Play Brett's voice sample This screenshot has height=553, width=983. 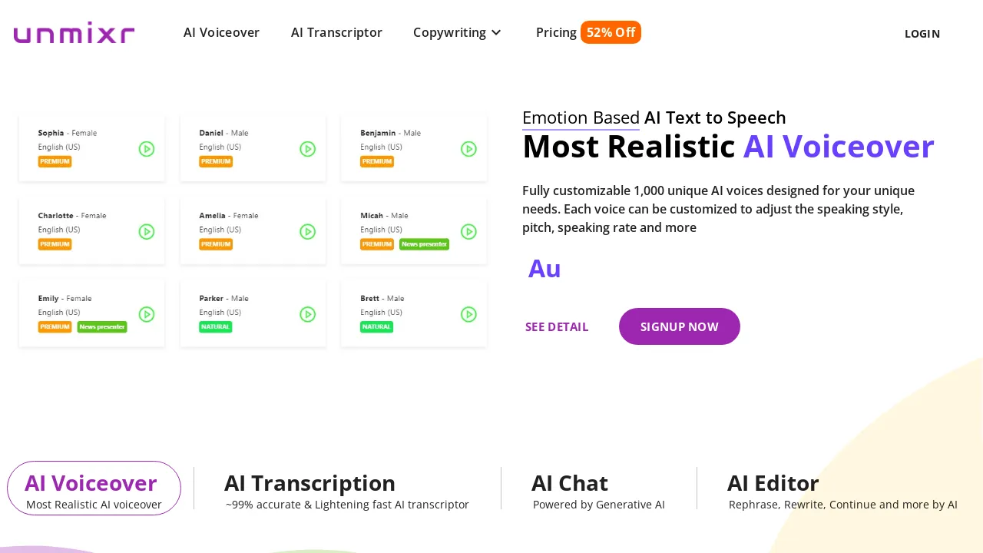pyautogui.click(x=468, y=314)
